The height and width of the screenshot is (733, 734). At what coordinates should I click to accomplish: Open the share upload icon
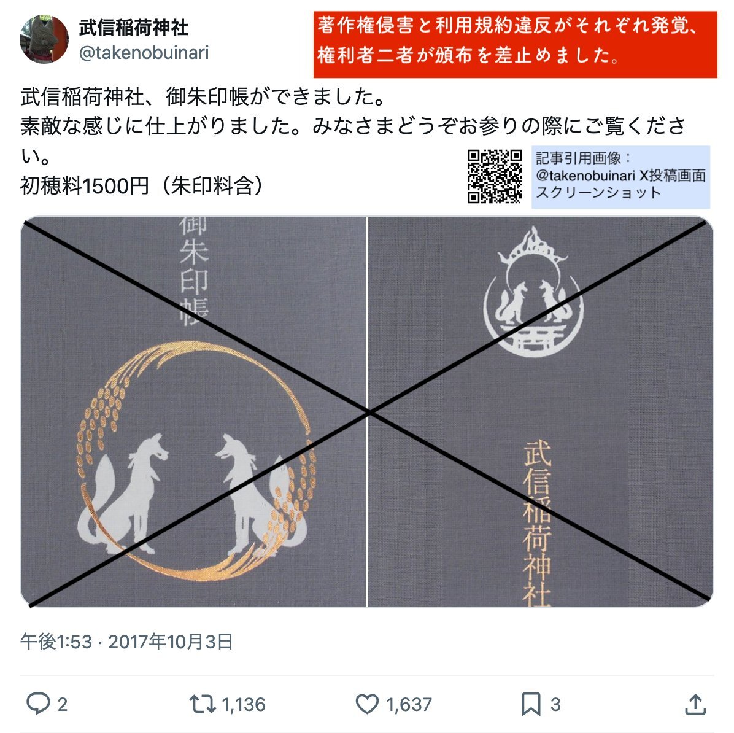click(695, 704)
